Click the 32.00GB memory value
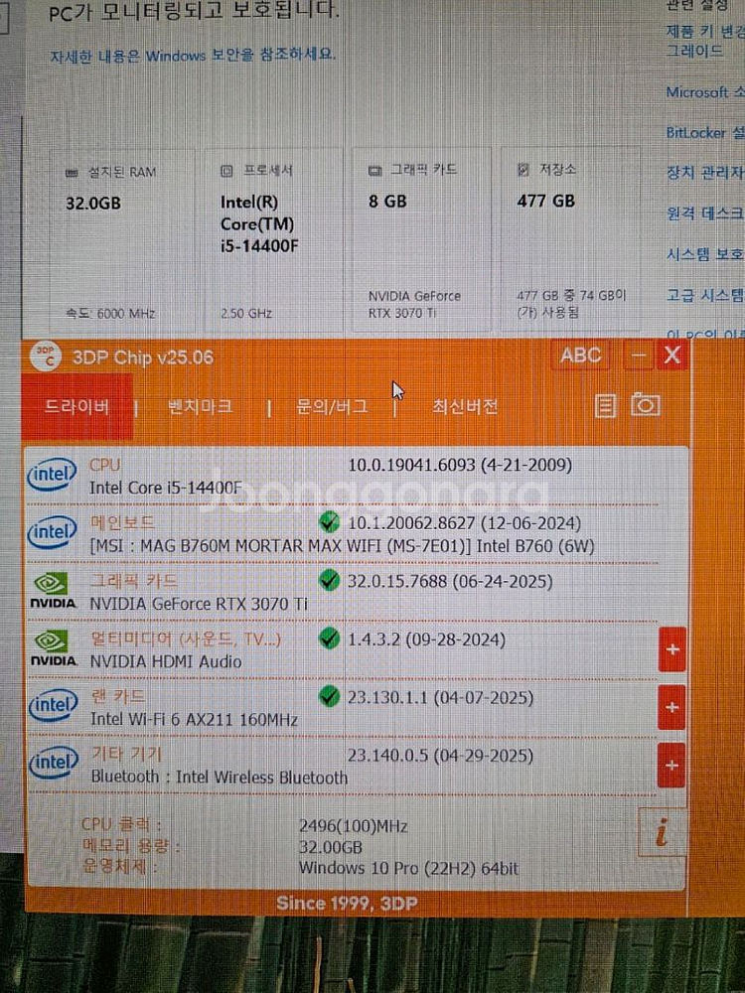The width and height of the screenshot is (745, 993). tap(330, 847)
